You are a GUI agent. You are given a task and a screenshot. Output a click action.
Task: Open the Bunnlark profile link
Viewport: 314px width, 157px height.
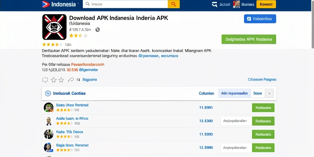click(248, 4)
